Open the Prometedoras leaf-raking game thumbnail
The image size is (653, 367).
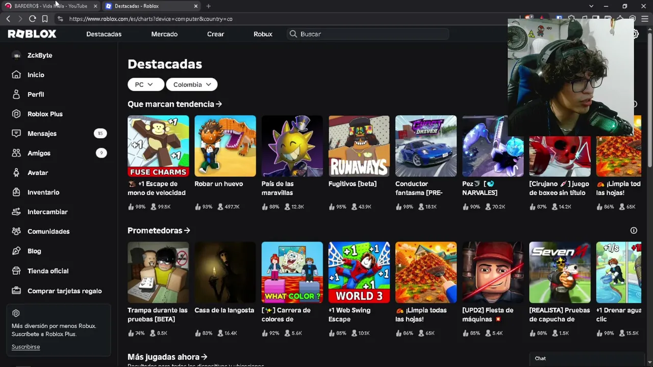click(426, 272)
